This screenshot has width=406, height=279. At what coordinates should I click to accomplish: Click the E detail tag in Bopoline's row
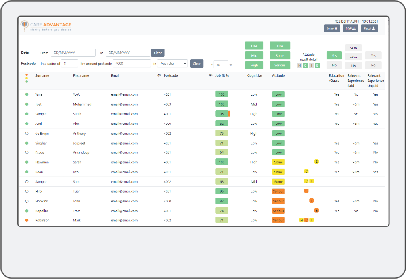[x=316, y=210]
